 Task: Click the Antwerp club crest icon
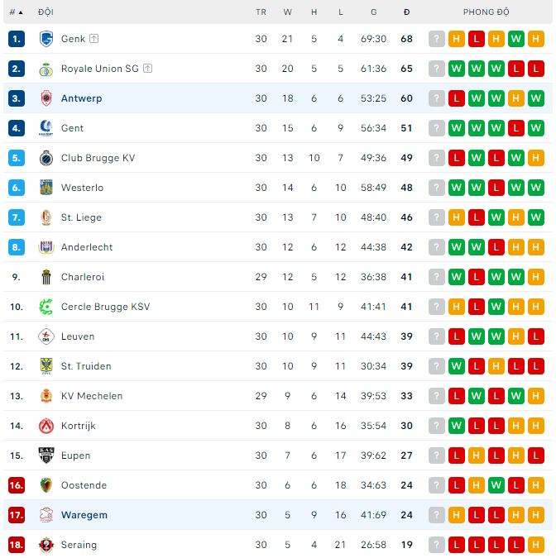[x=46, y=98]
